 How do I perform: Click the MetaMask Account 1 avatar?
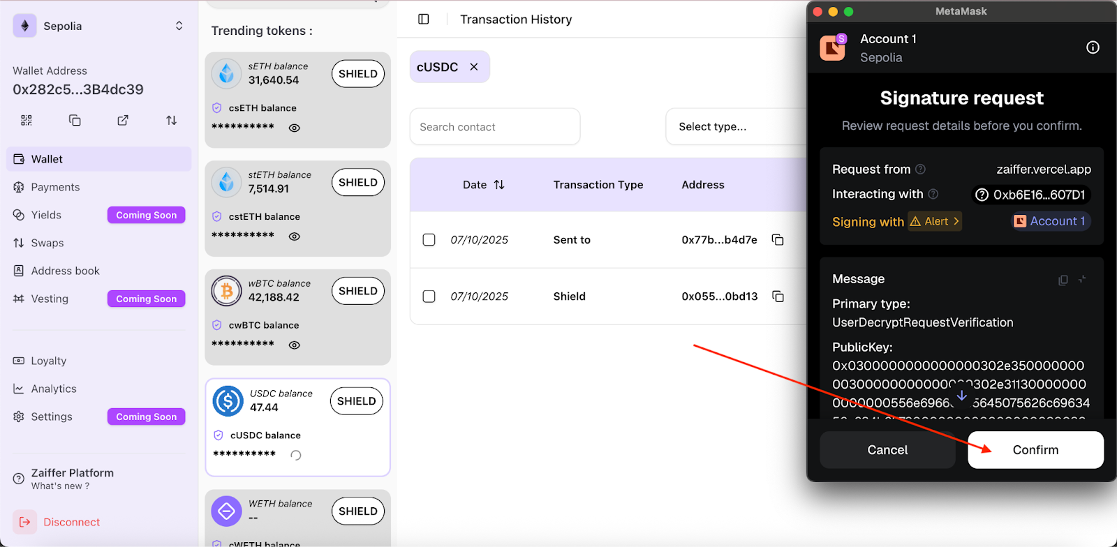(832, 47)
